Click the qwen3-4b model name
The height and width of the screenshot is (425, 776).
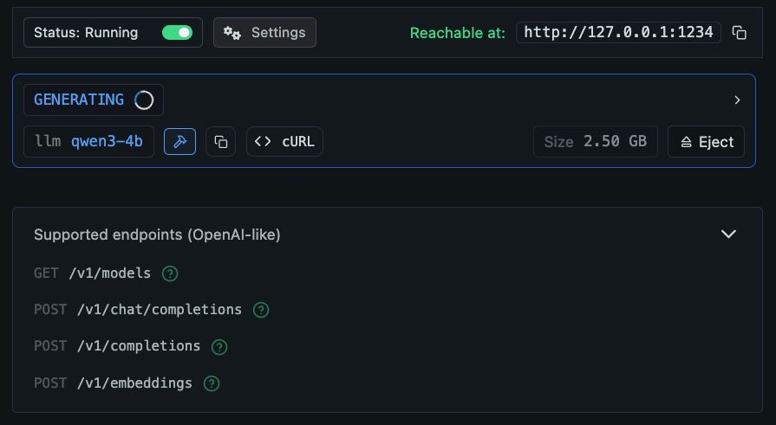107,142
